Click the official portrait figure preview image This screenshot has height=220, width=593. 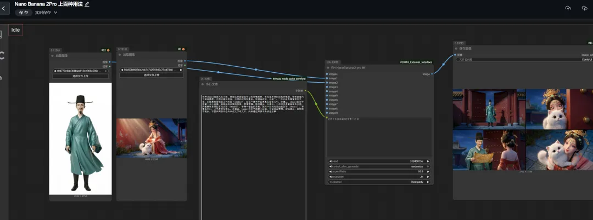80,138
